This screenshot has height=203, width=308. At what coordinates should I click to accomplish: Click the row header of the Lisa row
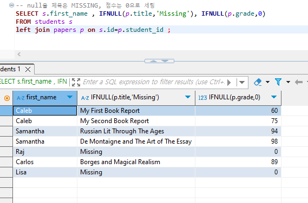pos(6,172)
